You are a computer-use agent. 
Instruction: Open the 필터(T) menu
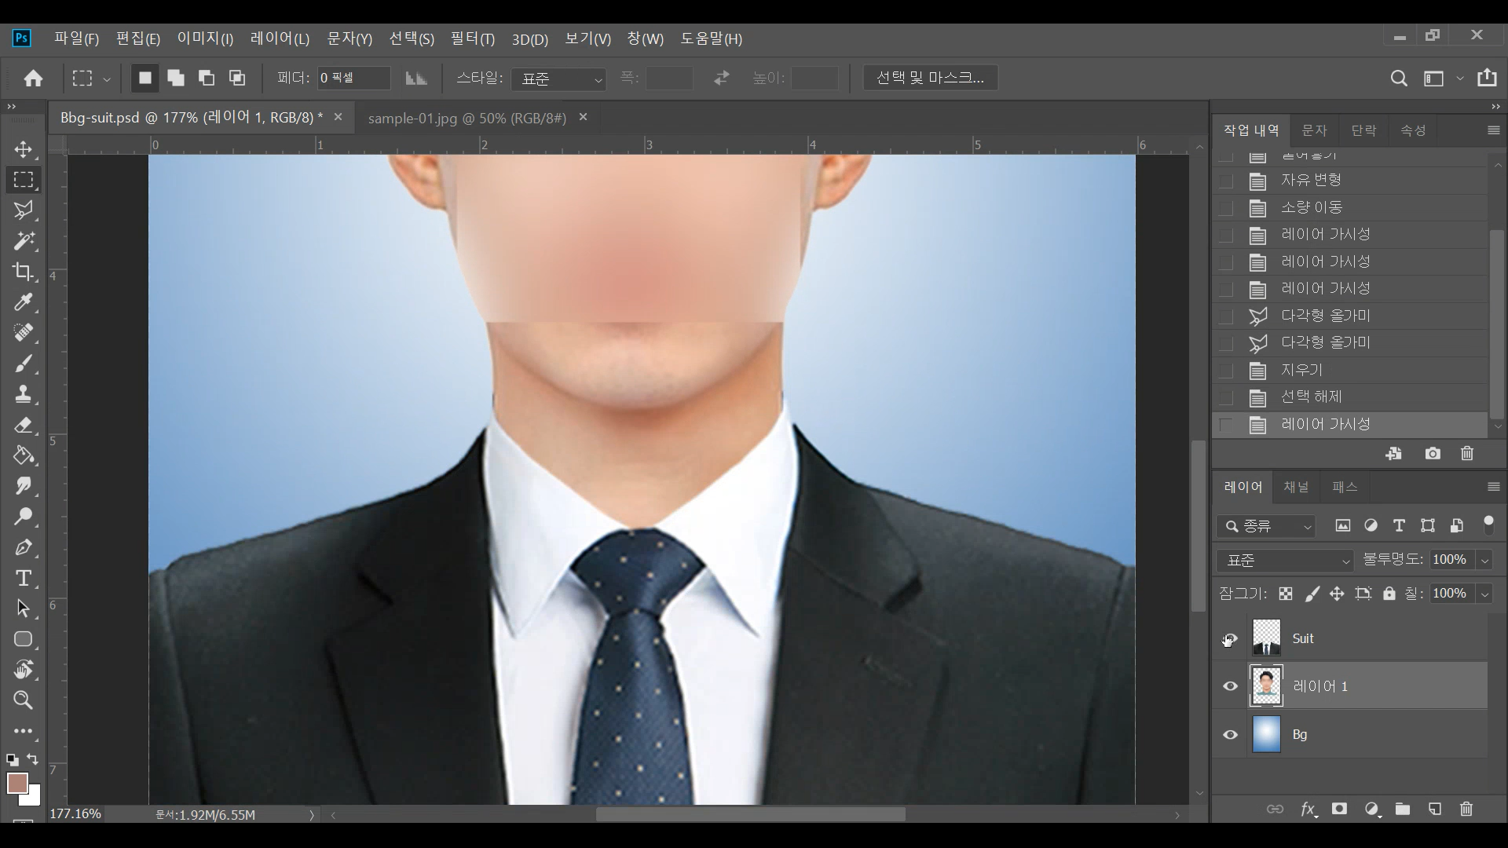pos(473,38)
